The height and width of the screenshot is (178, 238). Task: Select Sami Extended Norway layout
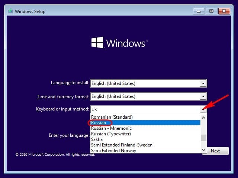[x=145, y=151]
